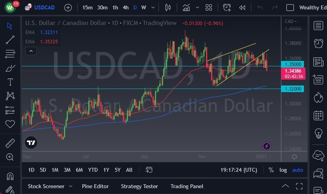Click the purple lightning bolt button
The height and width of the screenshot is (194, 327).
pos(267,146)
